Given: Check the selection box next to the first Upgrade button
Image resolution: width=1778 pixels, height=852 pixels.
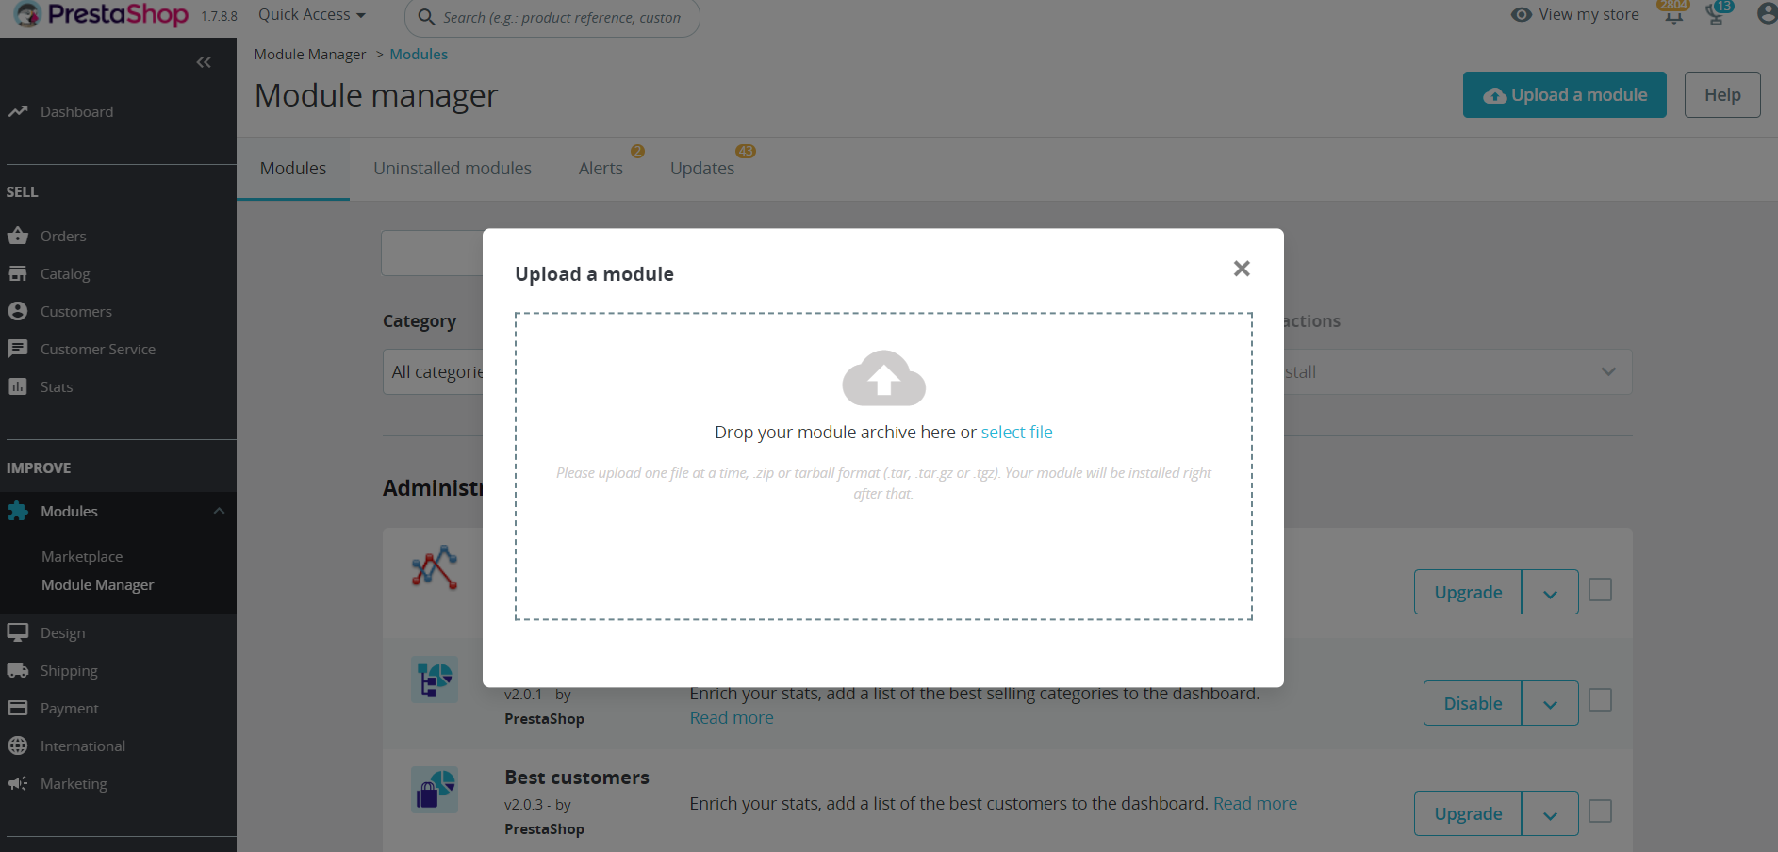Looking at the screenshot, I should (1600, 589).
